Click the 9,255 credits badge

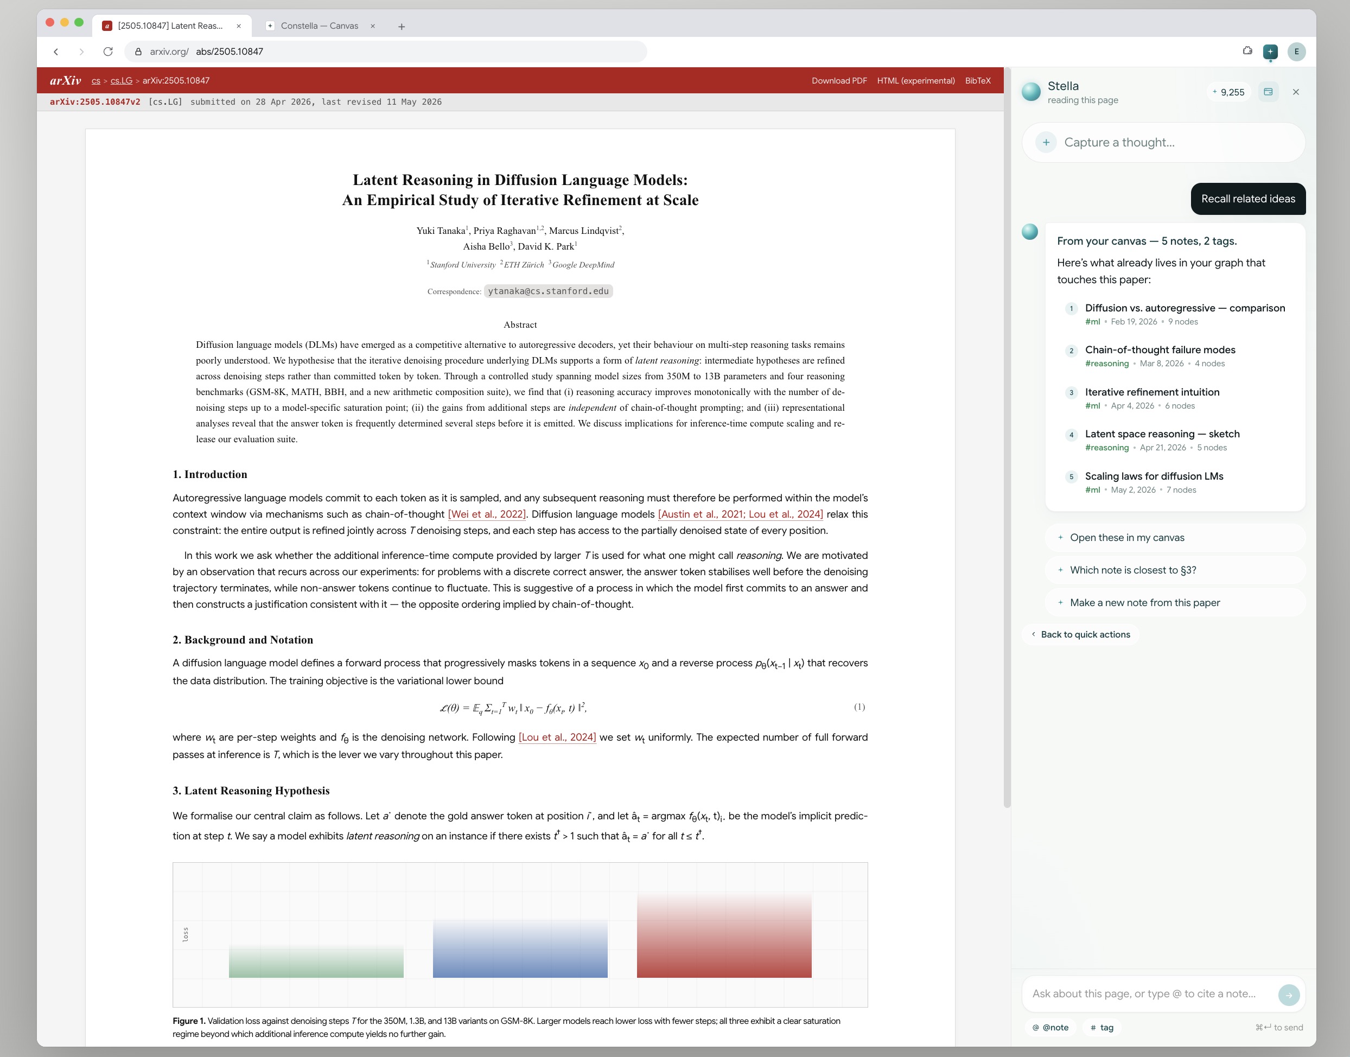coord(1228,92)
